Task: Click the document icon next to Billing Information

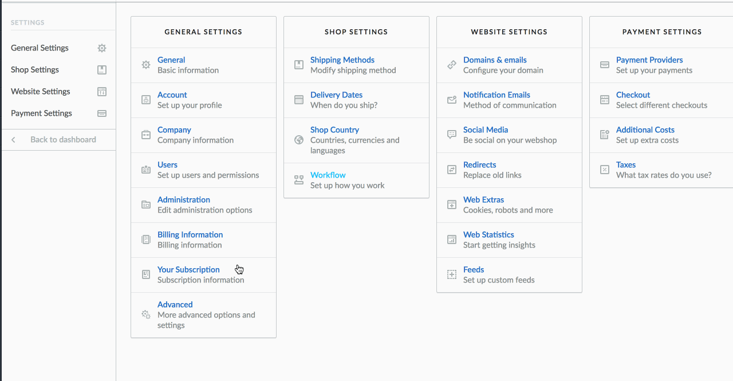Action: (146, 239)
